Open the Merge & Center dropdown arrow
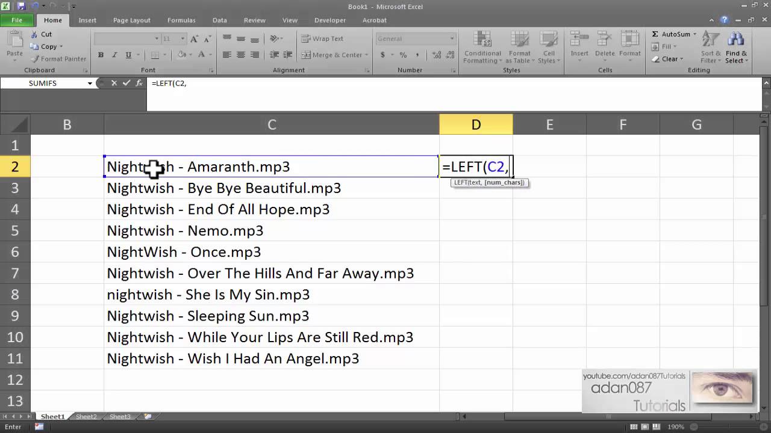 click(x=367, y=55)
